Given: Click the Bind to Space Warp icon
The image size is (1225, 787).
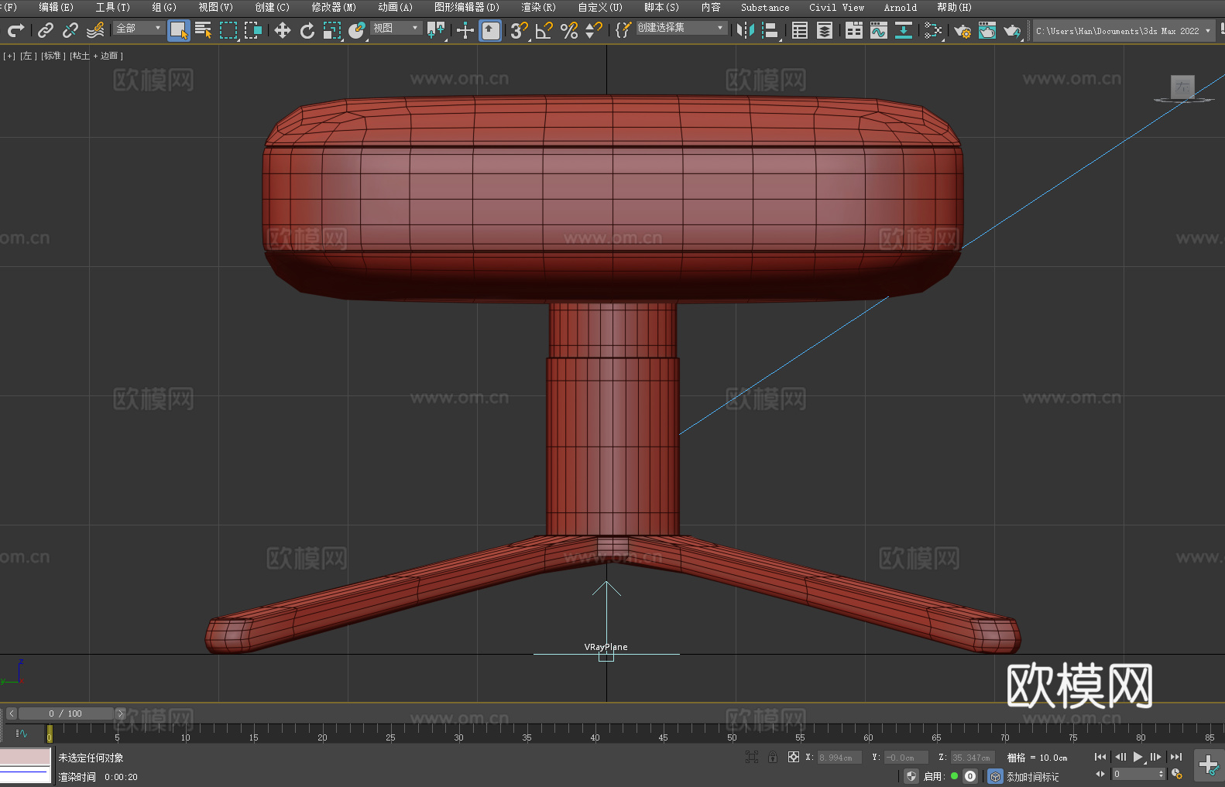Looking at the screenshot, I should click(95, 30).
